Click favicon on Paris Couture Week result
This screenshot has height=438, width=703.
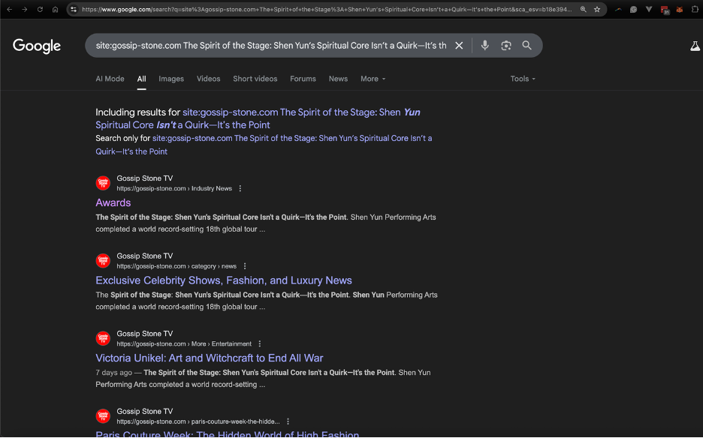103,415
